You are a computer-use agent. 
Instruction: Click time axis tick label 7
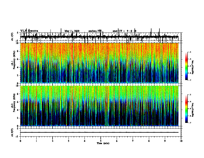coord(133,141)
